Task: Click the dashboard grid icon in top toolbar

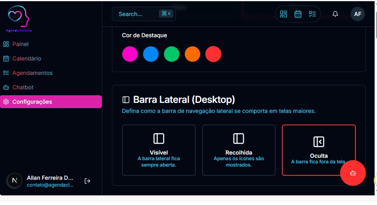Action: point(284,14)
